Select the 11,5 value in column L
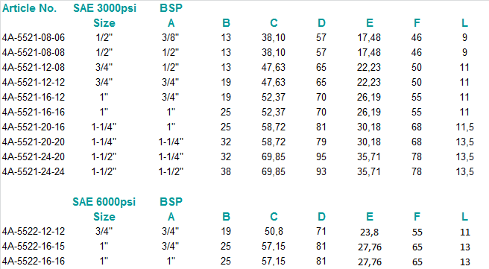 point(464,127)
